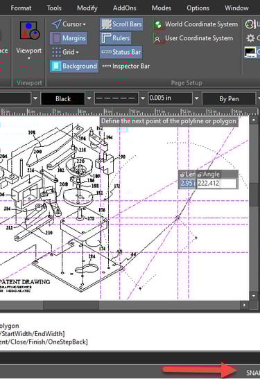Click the SNAP status bar button

[253, 373]
